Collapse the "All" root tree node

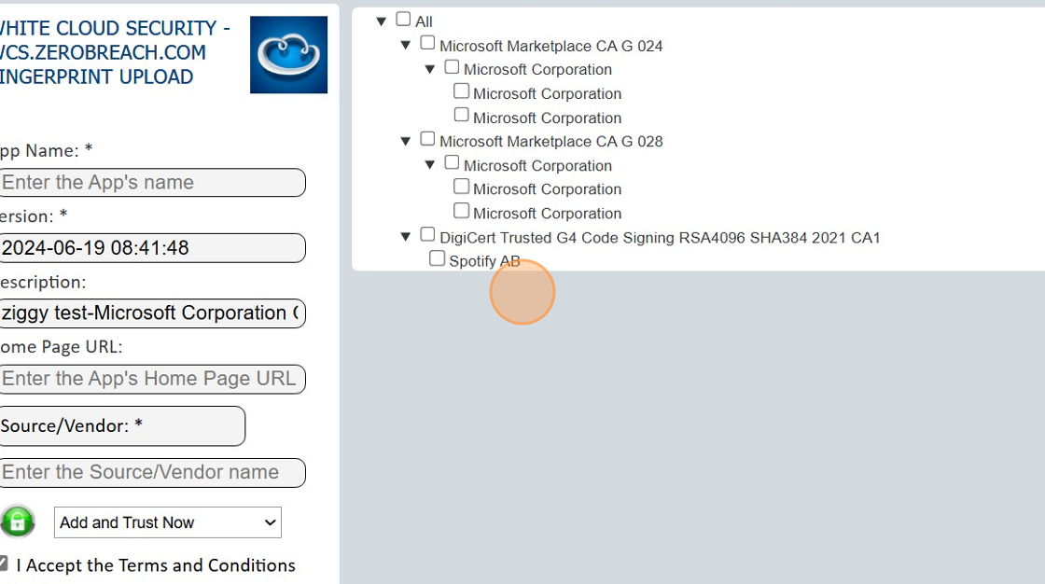click(x=381, y=21)
